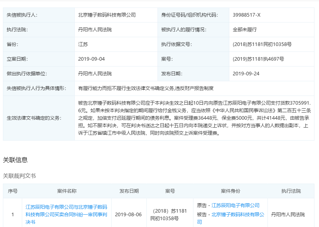
Task: Select the date 2019-08-06 in related documents
Action: 128,215
